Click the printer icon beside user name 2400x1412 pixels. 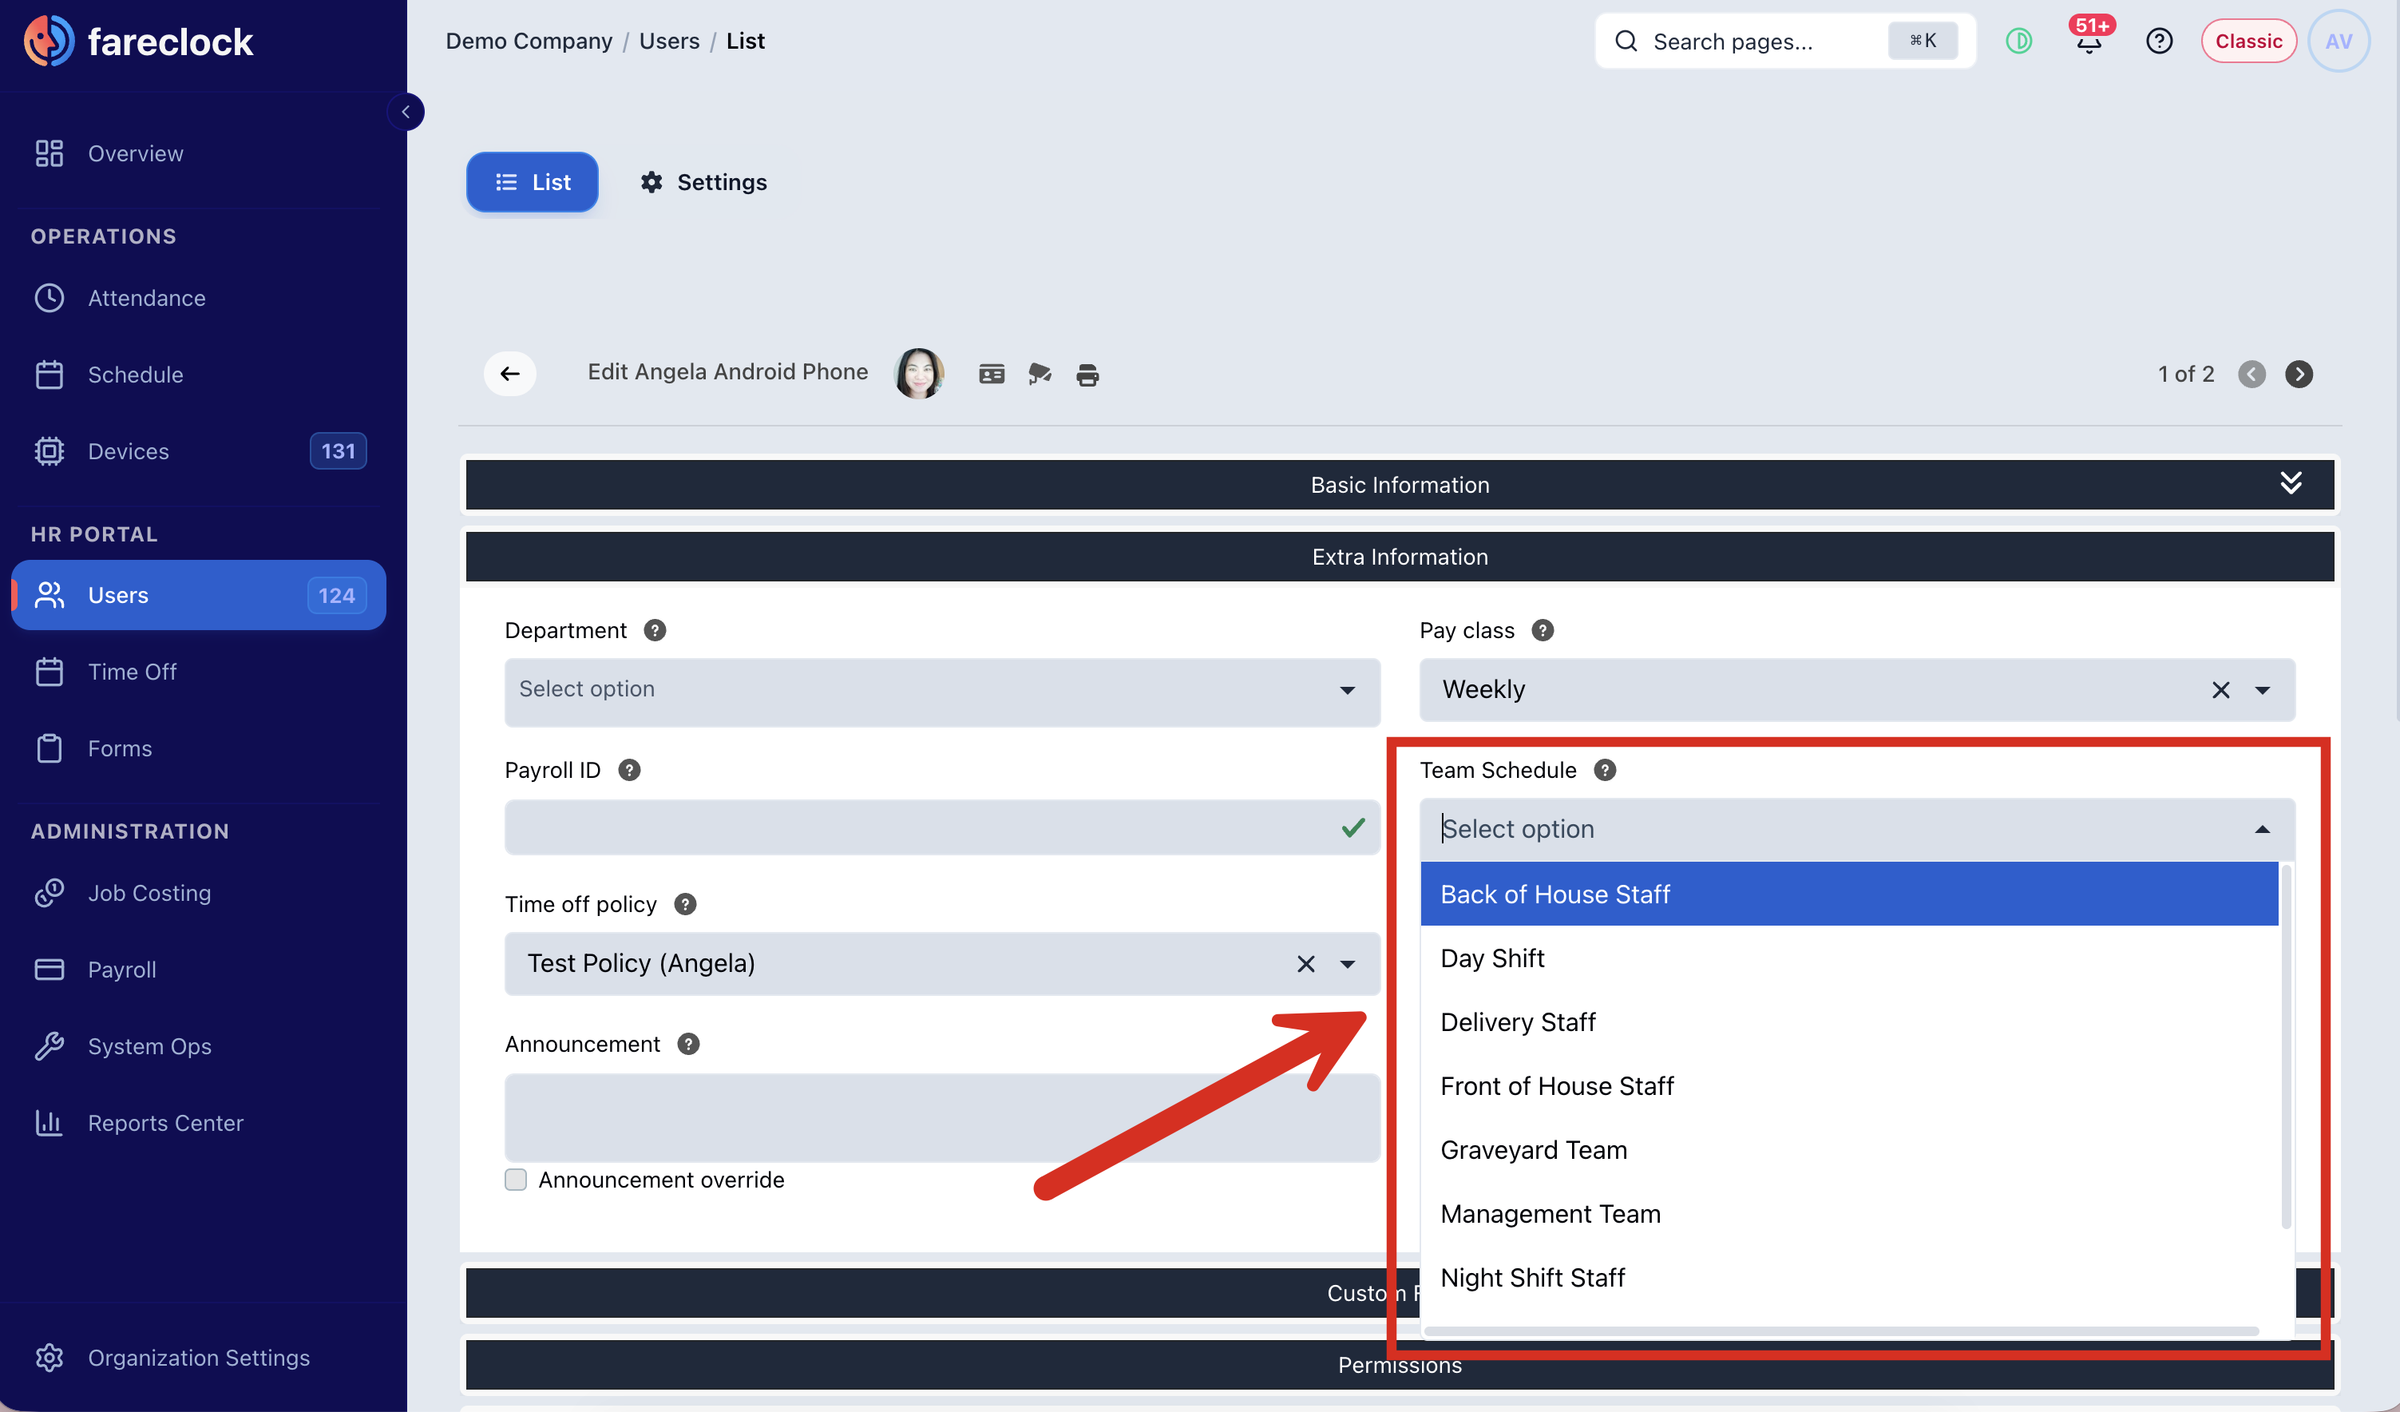[x=1087, y=375]
